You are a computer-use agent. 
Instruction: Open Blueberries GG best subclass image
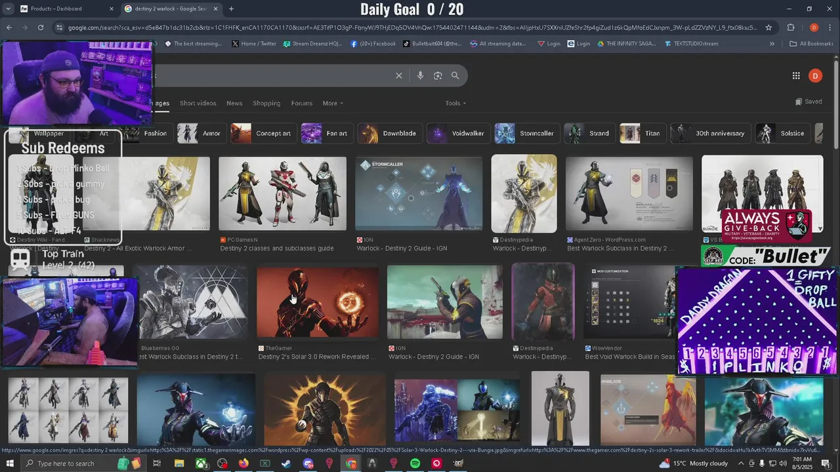pyautogui.click(x=192, y=303)
